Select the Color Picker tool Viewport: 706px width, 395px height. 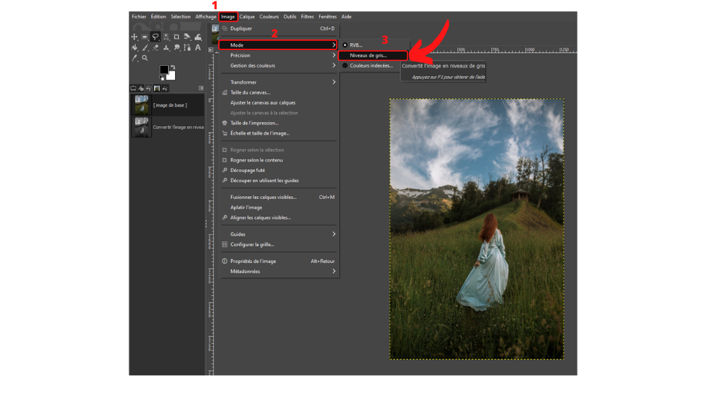point(135,58)
